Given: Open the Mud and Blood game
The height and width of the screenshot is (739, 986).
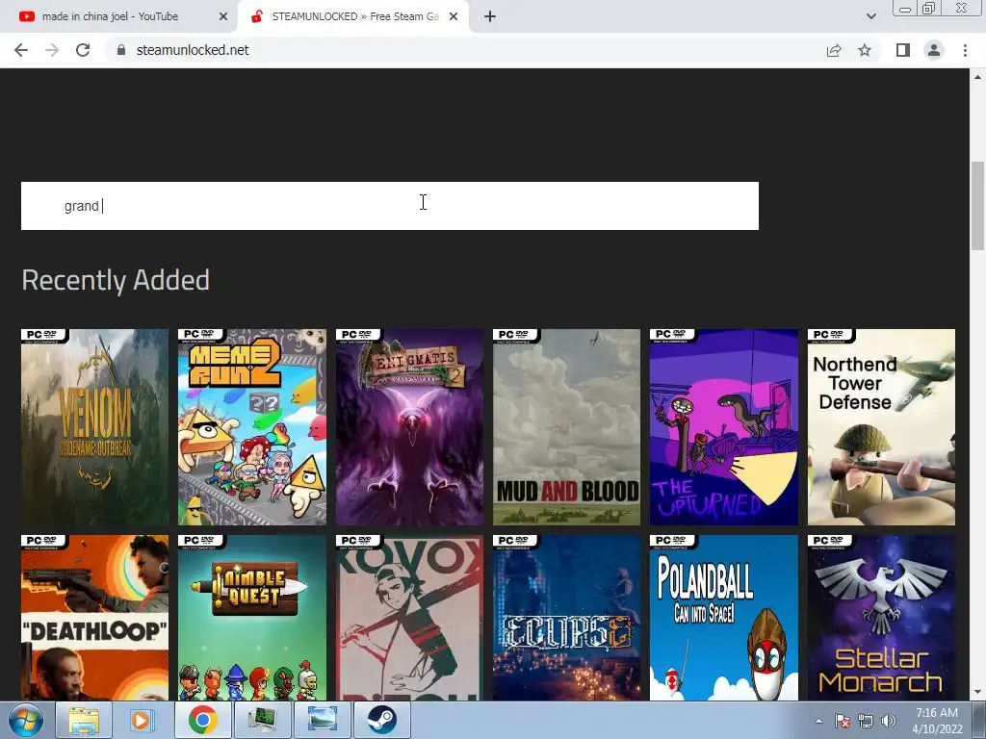Looking at the screenshot, I should pyautogui.click(x=566, y=427).
